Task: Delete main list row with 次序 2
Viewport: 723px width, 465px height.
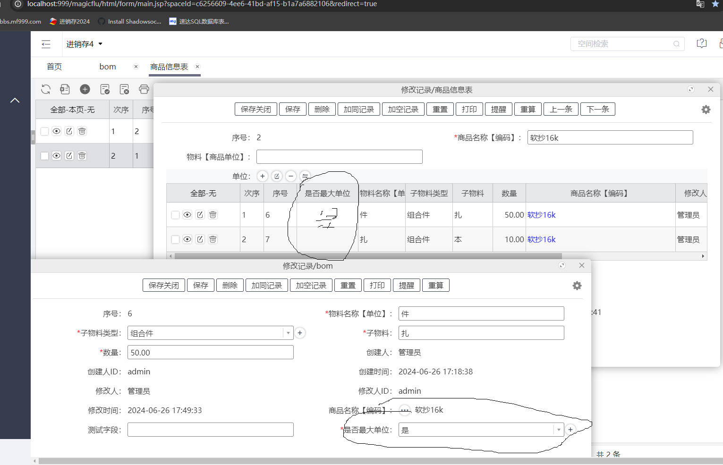Action: 82,156
